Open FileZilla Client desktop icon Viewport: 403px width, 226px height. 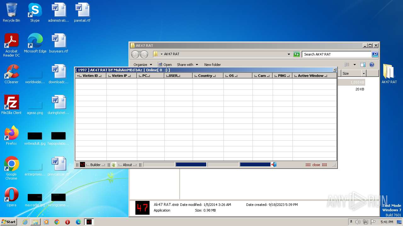(11, 105)
